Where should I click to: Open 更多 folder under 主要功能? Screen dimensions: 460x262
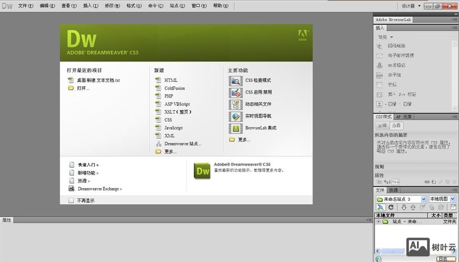(x=244, y=139)
